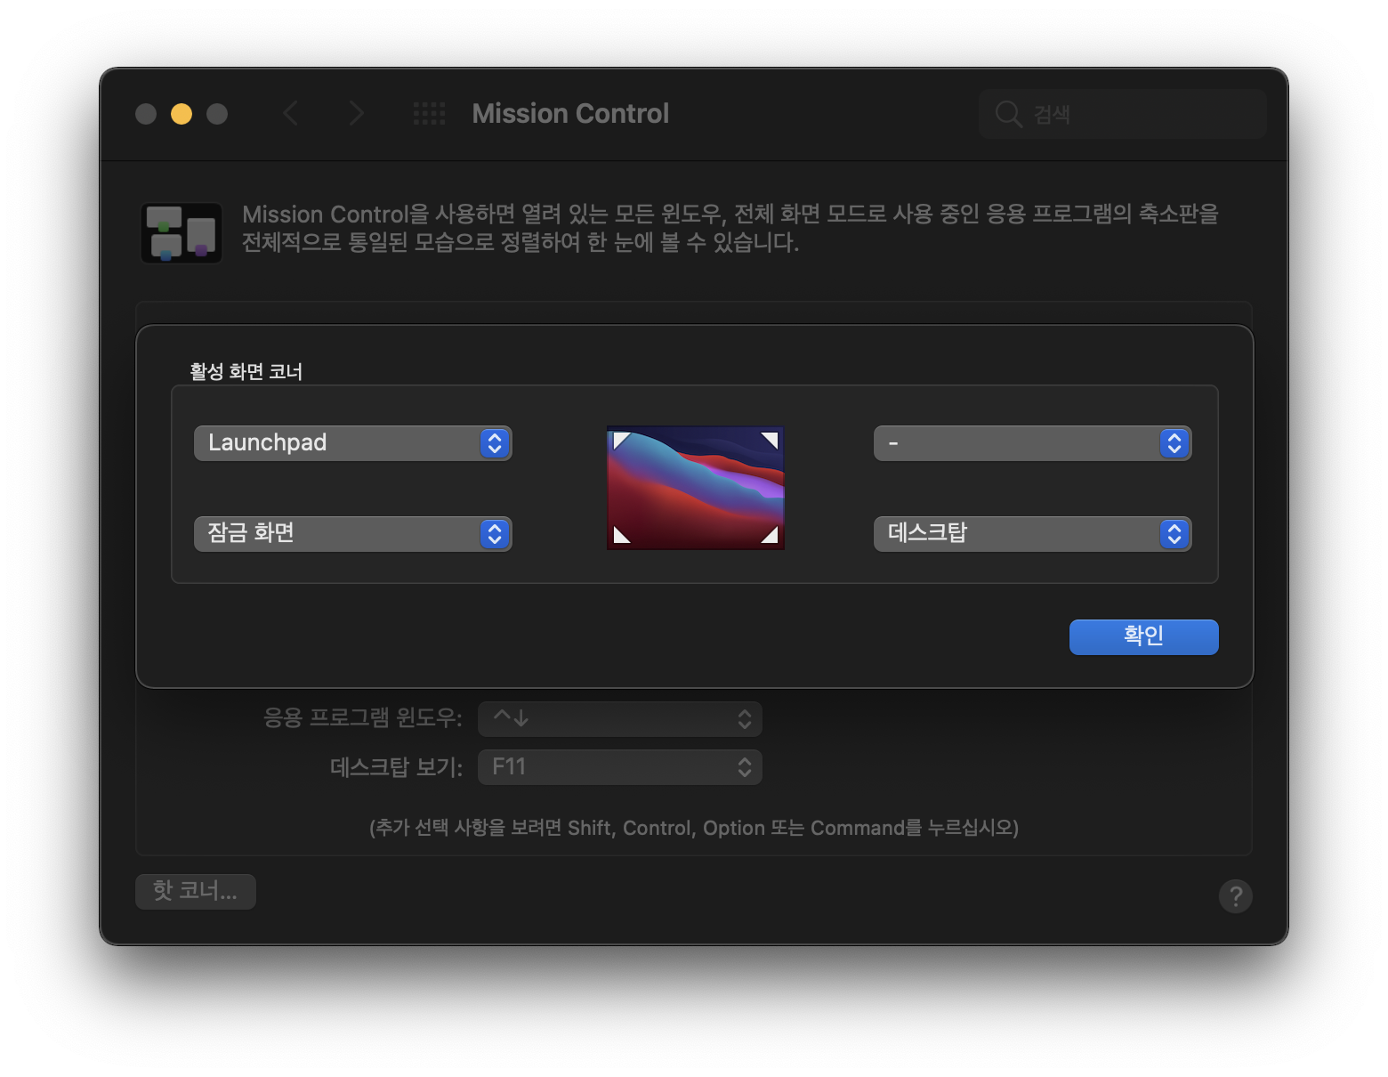Click the 응용 프로그램 윈도우: label

(x=363, y=717)
